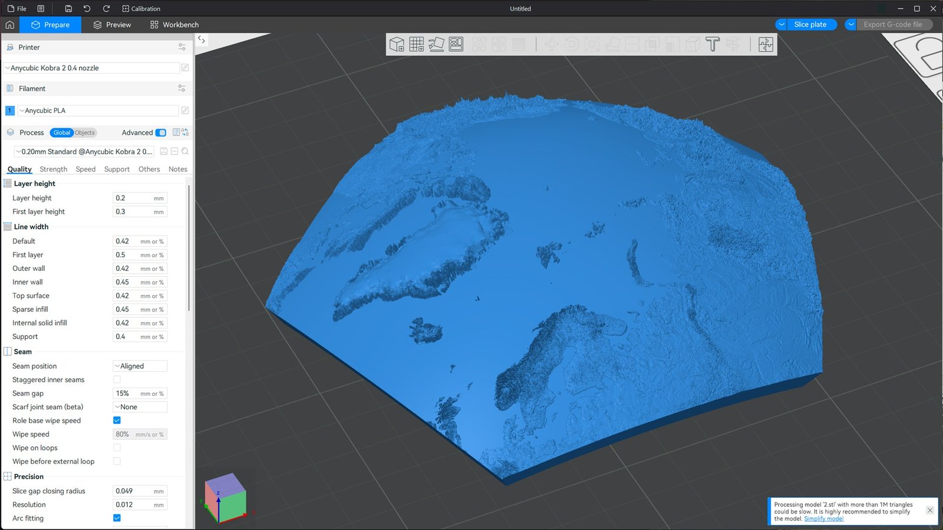Click the Save project icon
943x530 pixels.
(68, 9)
